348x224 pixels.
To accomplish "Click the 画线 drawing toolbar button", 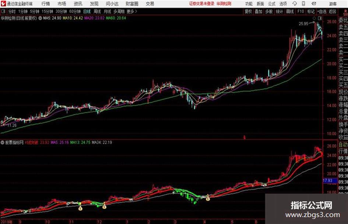I will pyautogui.click(x=290, y=11).
